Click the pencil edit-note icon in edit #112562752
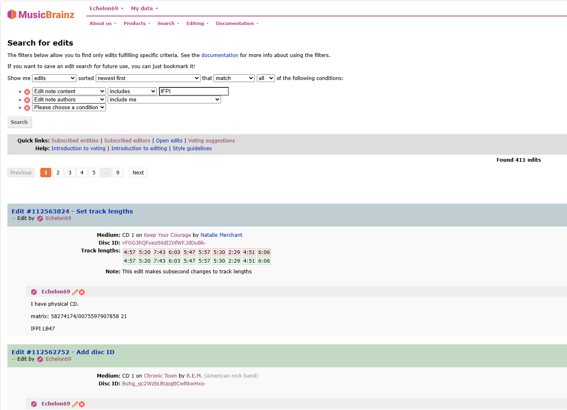The height and width of the screenshot is (410, 567). tap(75, 404)
